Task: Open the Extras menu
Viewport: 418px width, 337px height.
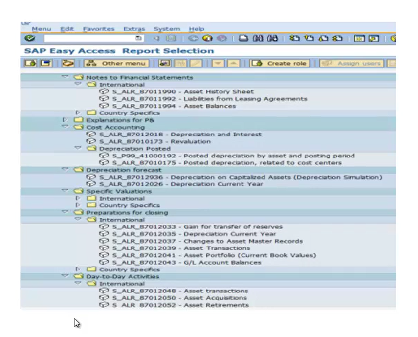Action: (x=134, y=29)
